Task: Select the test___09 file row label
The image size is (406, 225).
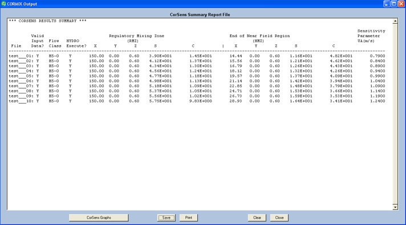Action: [21, 96]
